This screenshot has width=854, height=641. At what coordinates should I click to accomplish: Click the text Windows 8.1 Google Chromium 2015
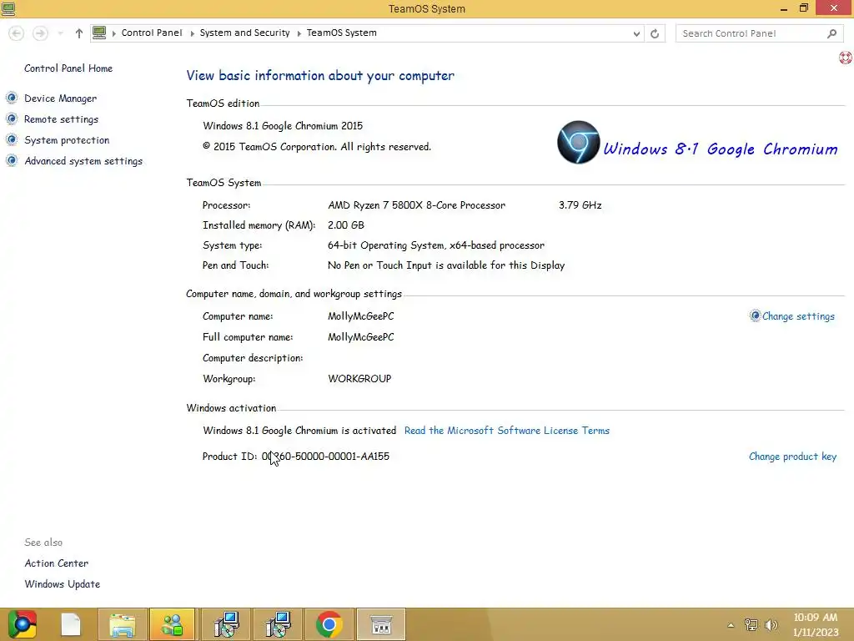point(283,126)
